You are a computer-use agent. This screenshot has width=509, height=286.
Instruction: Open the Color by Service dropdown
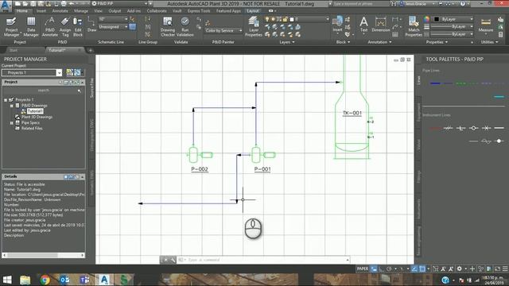tap(223, 30)
